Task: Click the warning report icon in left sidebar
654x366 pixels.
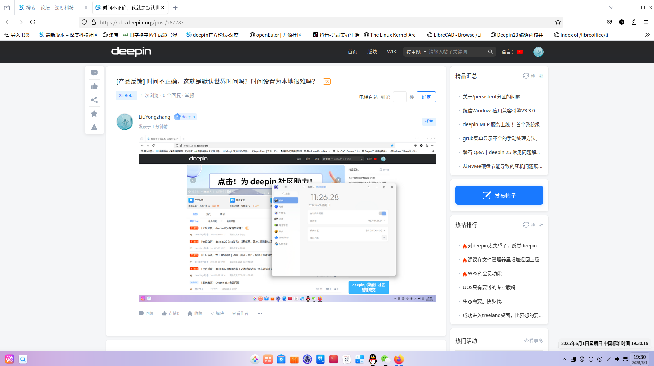Action: [94, 128]
